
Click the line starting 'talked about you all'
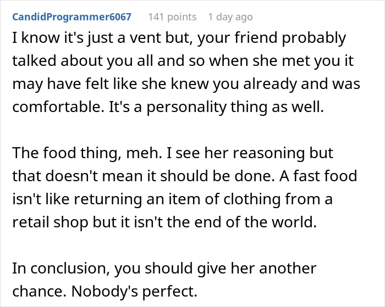pyautogui.click(x=183, y=61)
